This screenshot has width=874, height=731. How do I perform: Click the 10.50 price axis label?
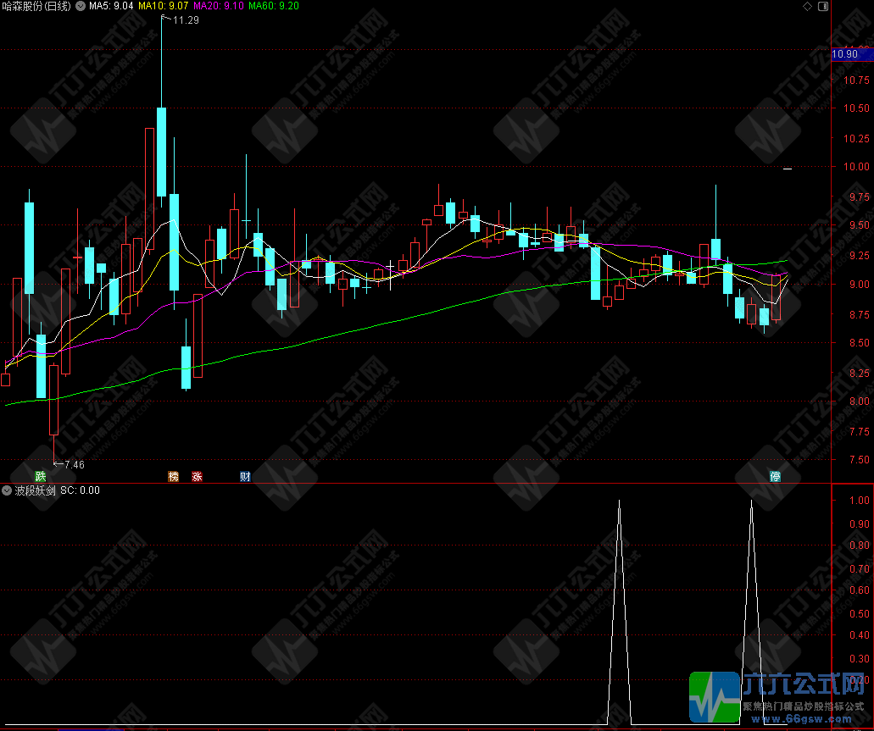coord(856,108)
